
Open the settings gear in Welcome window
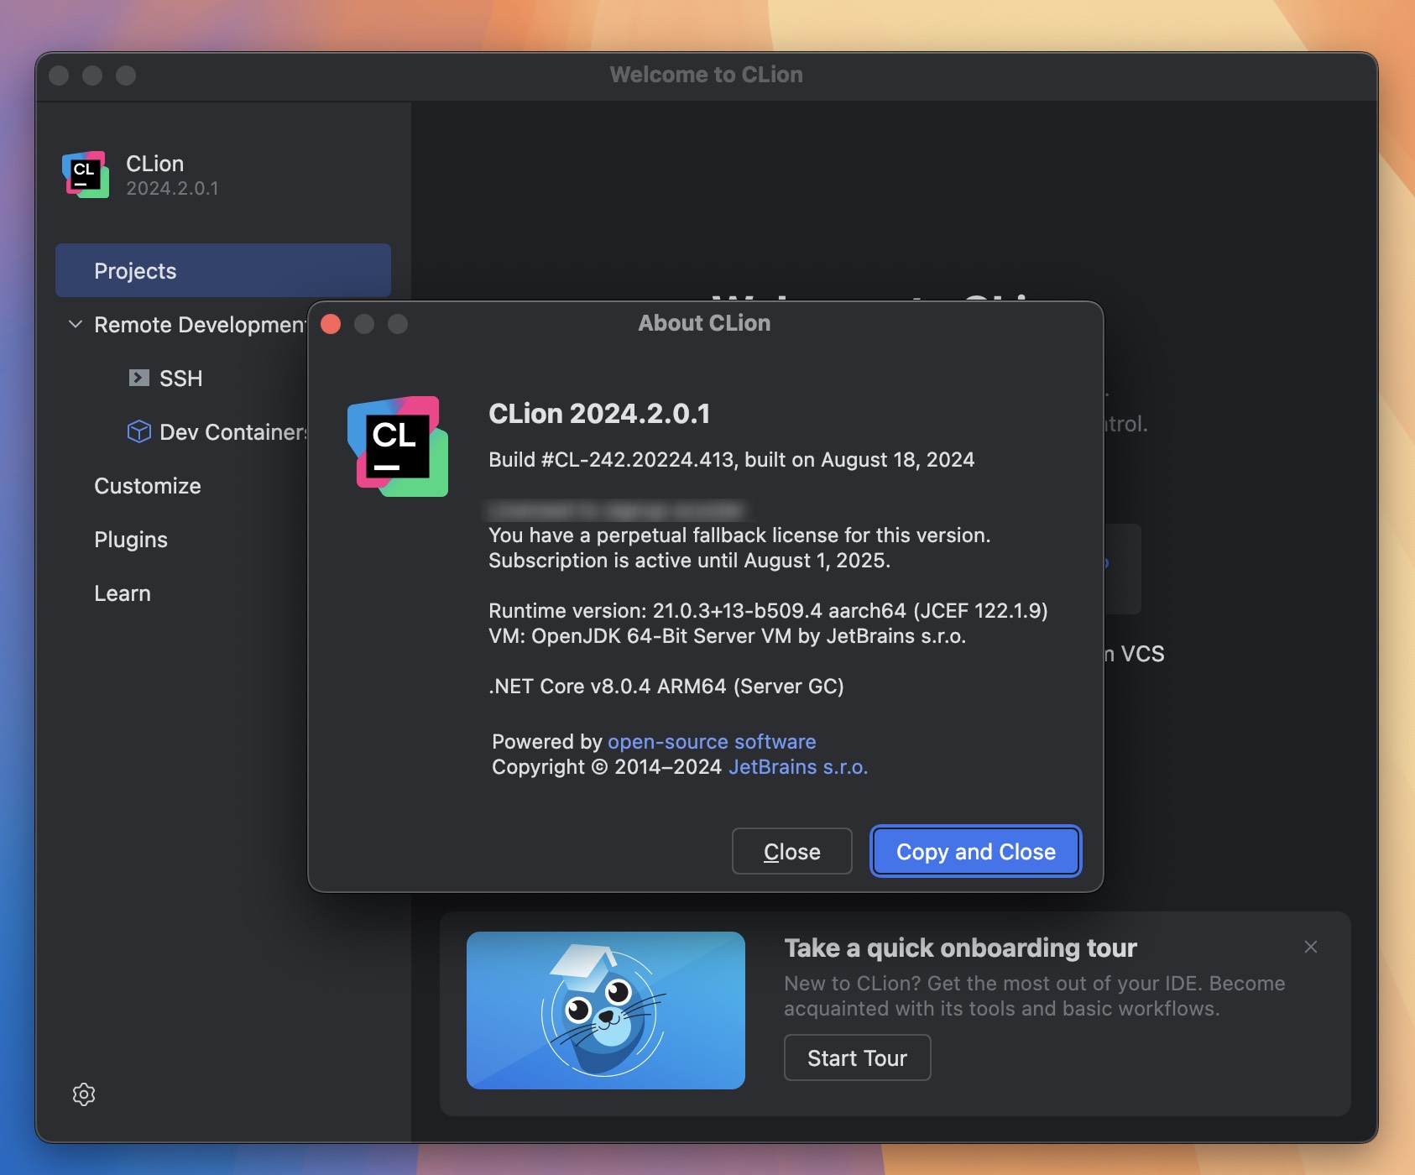click(x=84, y=1094)
